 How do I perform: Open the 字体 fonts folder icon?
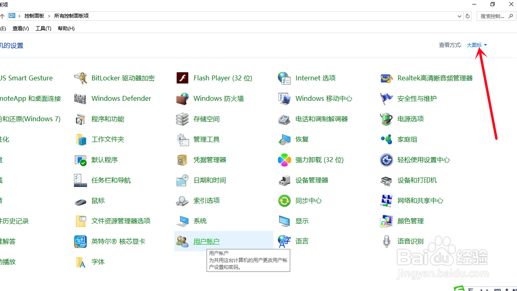tap(80, 262)
